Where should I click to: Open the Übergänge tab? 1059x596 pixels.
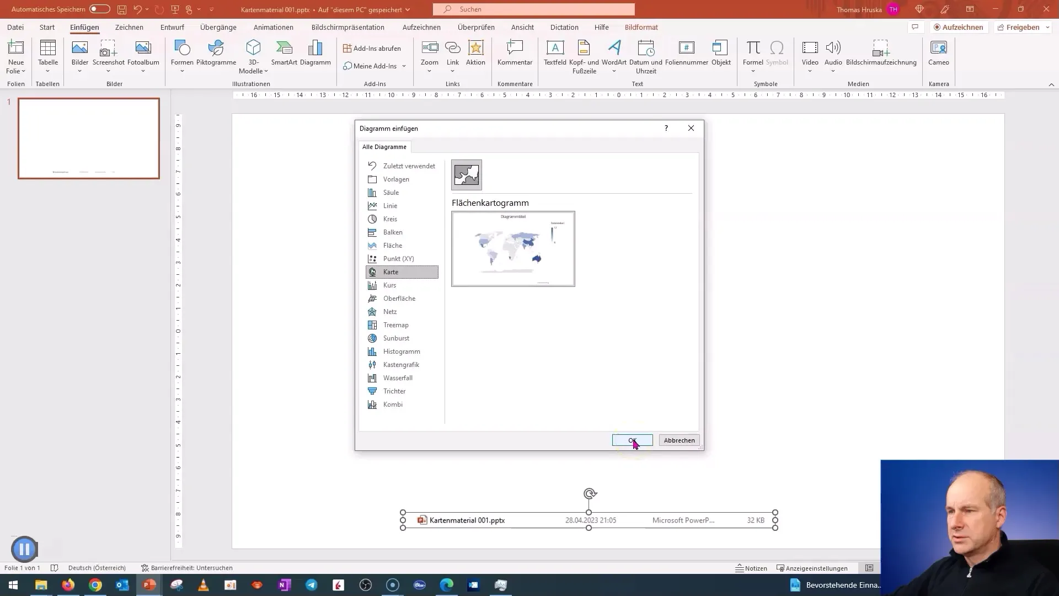coord(218,27)
